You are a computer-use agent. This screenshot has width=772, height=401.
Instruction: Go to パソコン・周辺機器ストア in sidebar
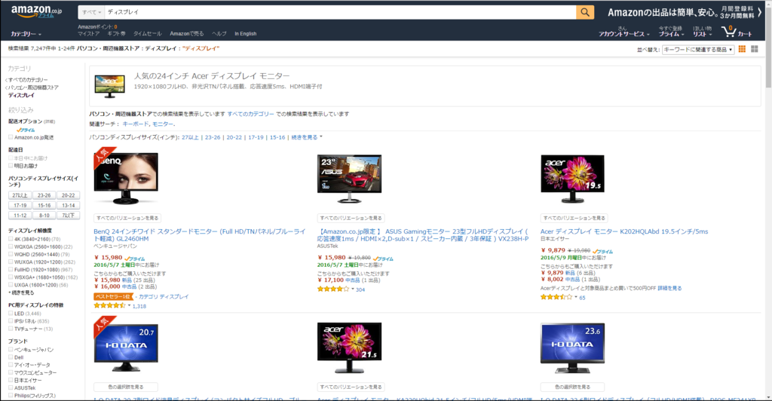(33, 87)
